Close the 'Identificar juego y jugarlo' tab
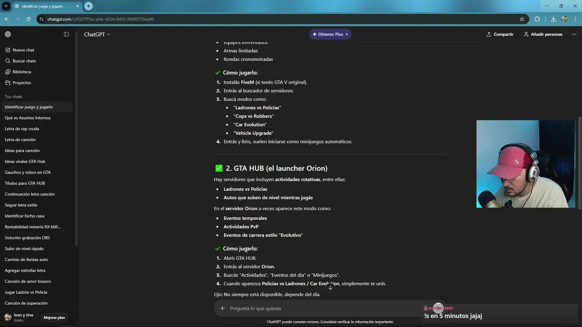The width and height of the screenshot is (582, 327). (78, 6)
